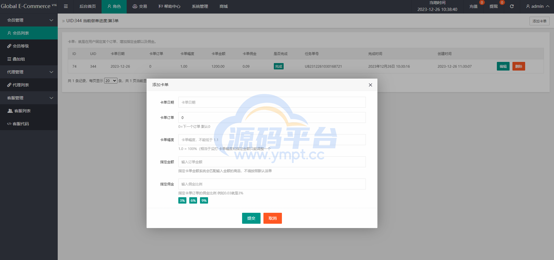Focus the 卡单日期 input field
The image size is (554, 260).
click(272, 102)
